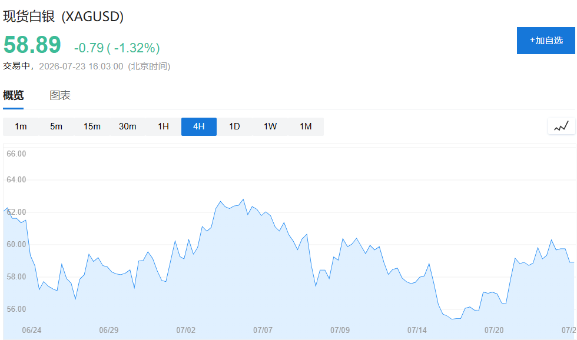The width and height of the screenshot is (577, 340).
Task: Click the +加自选 button
Action: tap(546, 41)
